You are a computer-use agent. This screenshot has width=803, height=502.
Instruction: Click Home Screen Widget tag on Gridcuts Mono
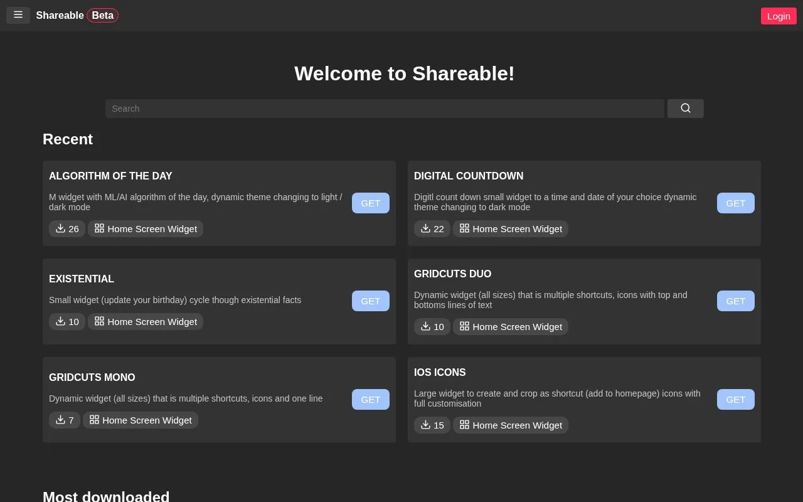pyautogui.click(x=141, y=420)
